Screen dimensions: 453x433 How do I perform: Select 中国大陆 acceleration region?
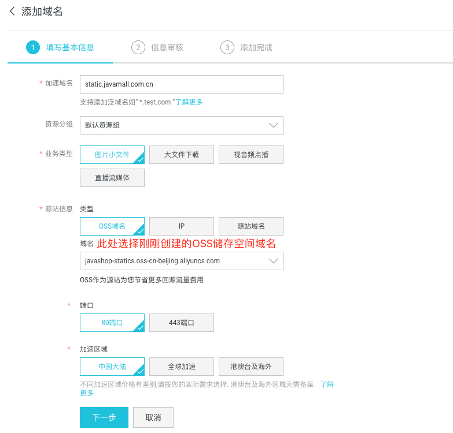coord(112,367)
